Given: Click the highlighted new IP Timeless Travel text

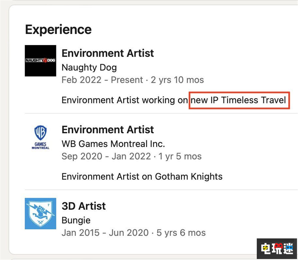Looking at the screenshot, I should [x=238, y=100].
